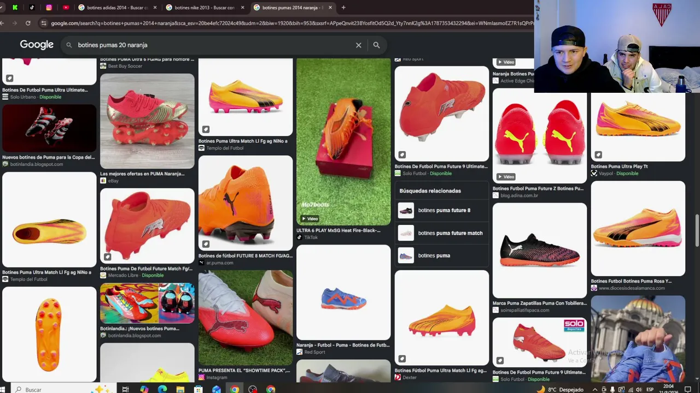
Task: Submit search with magnifier button
Action: 376,45
